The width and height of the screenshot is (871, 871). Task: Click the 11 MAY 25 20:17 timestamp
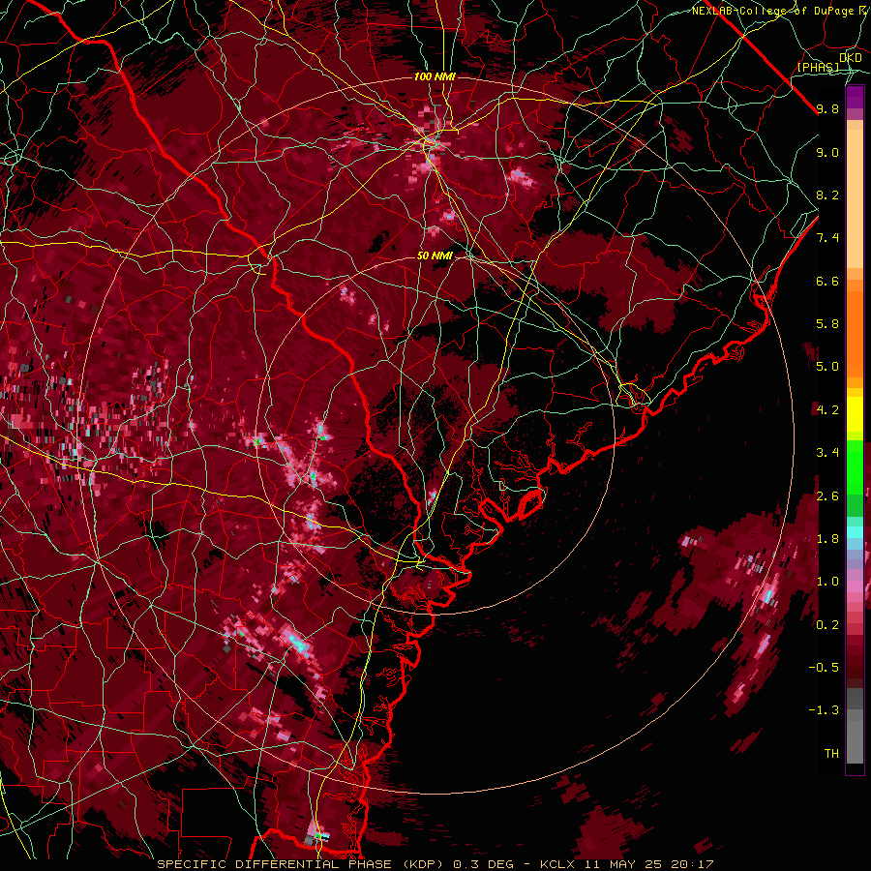tap(648, 864)
